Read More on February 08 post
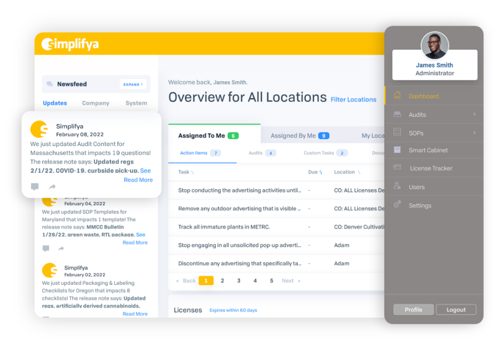This screenshot has width=503, height=350. (x=138, y=180)
